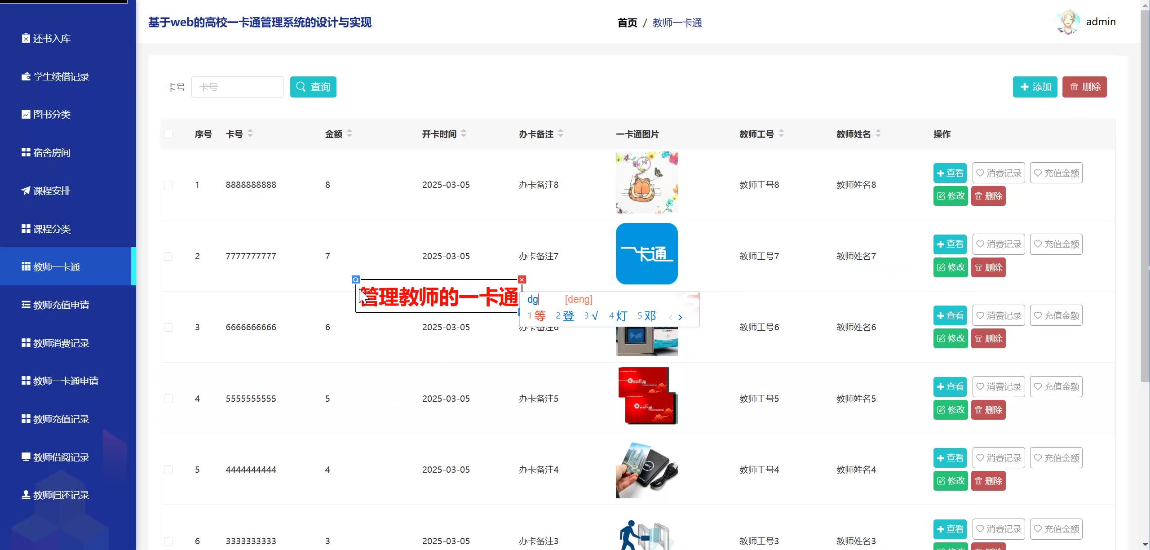Click the admin avatar icon
Viewport: 1150px width, 550px height.
1067,22
